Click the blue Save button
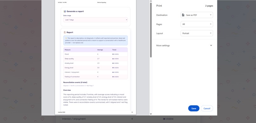The image size is (256, 123). [194, 108]
